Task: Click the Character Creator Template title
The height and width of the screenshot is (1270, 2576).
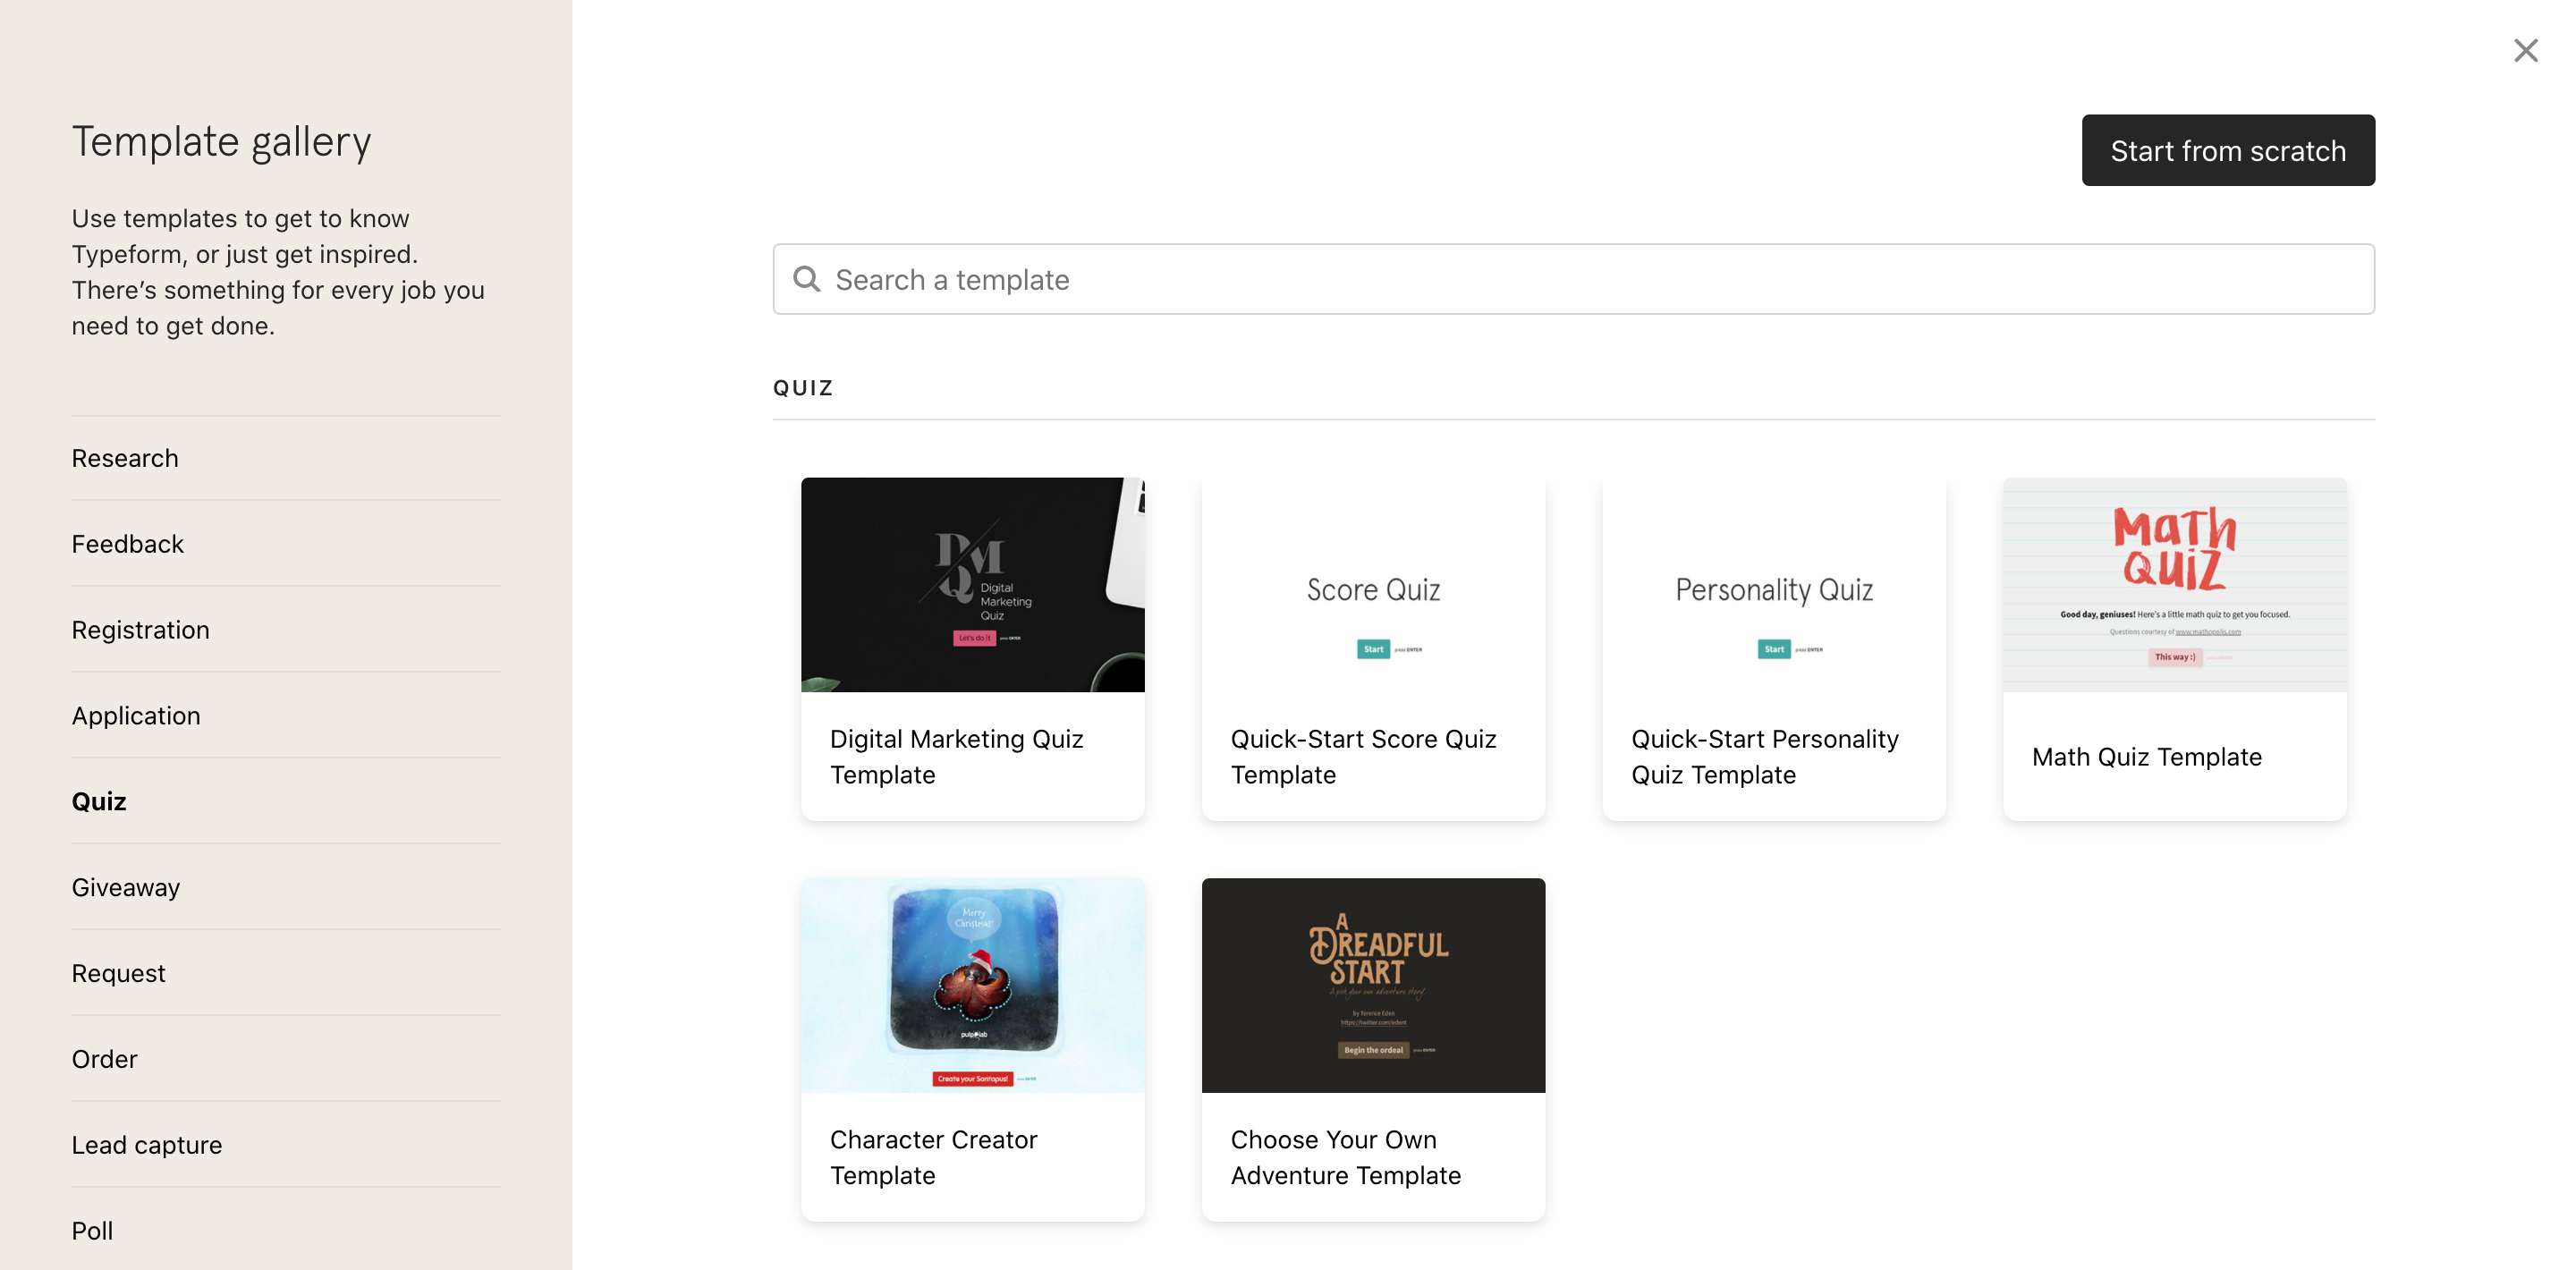Action: click(x=933, y=1158)
